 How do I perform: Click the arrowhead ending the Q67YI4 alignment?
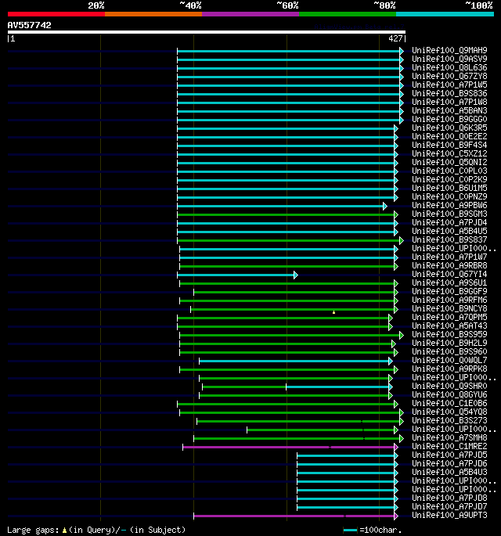pyautogui.click(x=296, y=275)
